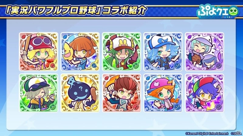Click the green puyo badge on horned character card
The width and height of the screenshot is (243, 136).
pos(135,65)
